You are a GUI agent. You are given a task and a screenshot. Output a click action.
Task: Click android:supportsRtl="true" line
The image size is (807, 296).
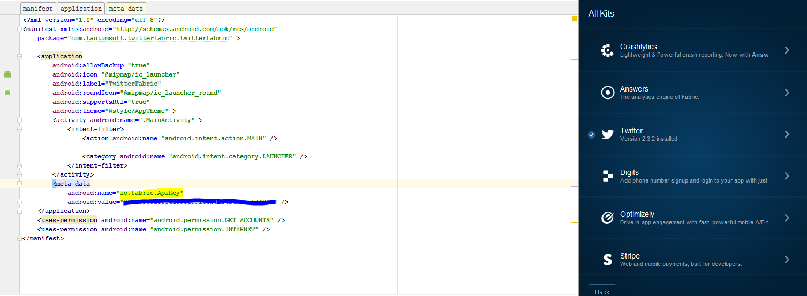click(x=101, y=102)
